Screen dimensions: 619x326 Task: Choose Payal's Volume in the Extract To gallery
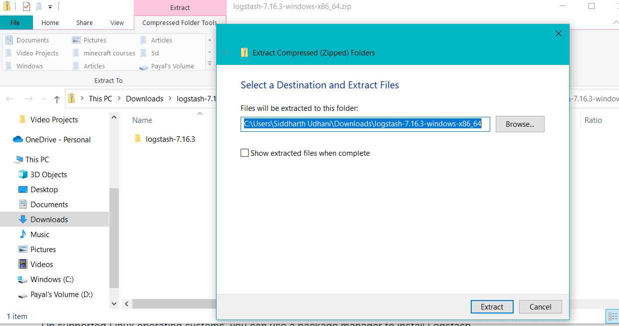click(167, 66)
